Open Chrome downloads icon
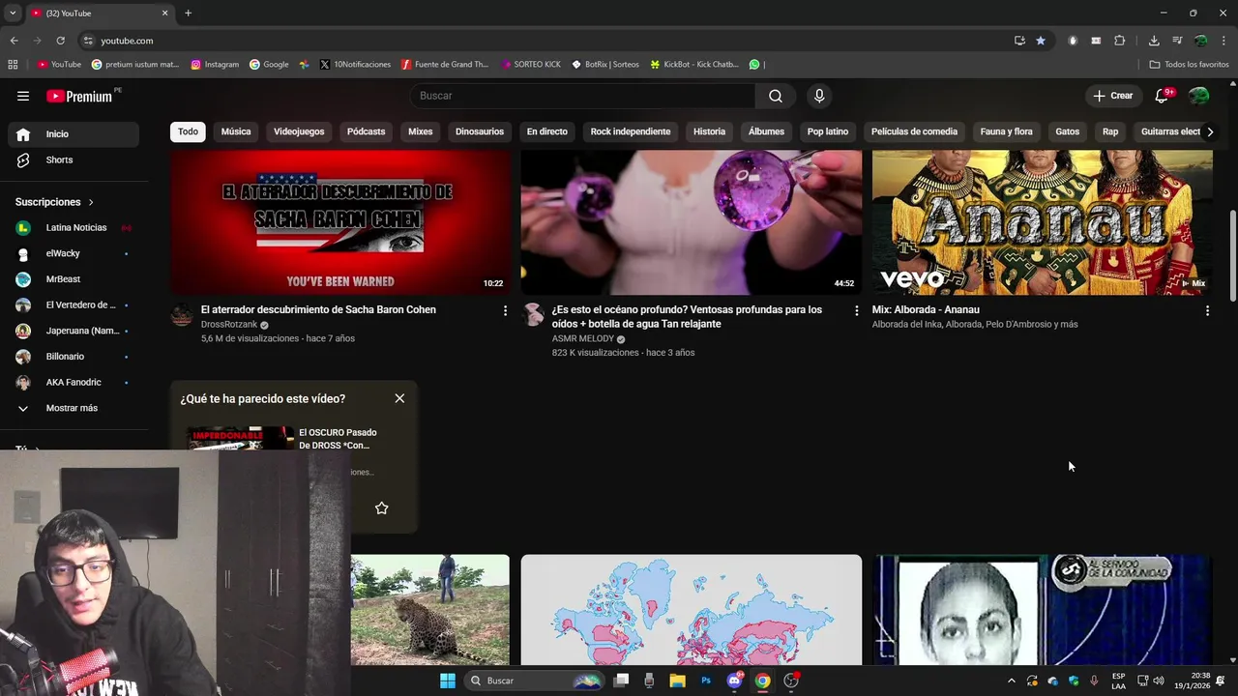Image resolution: width=1238 pixels, height=696 pixels. 1154,41
